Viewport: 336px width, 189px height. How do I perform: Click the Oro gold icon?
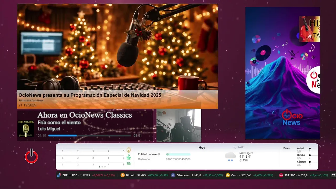pos(228,175)
